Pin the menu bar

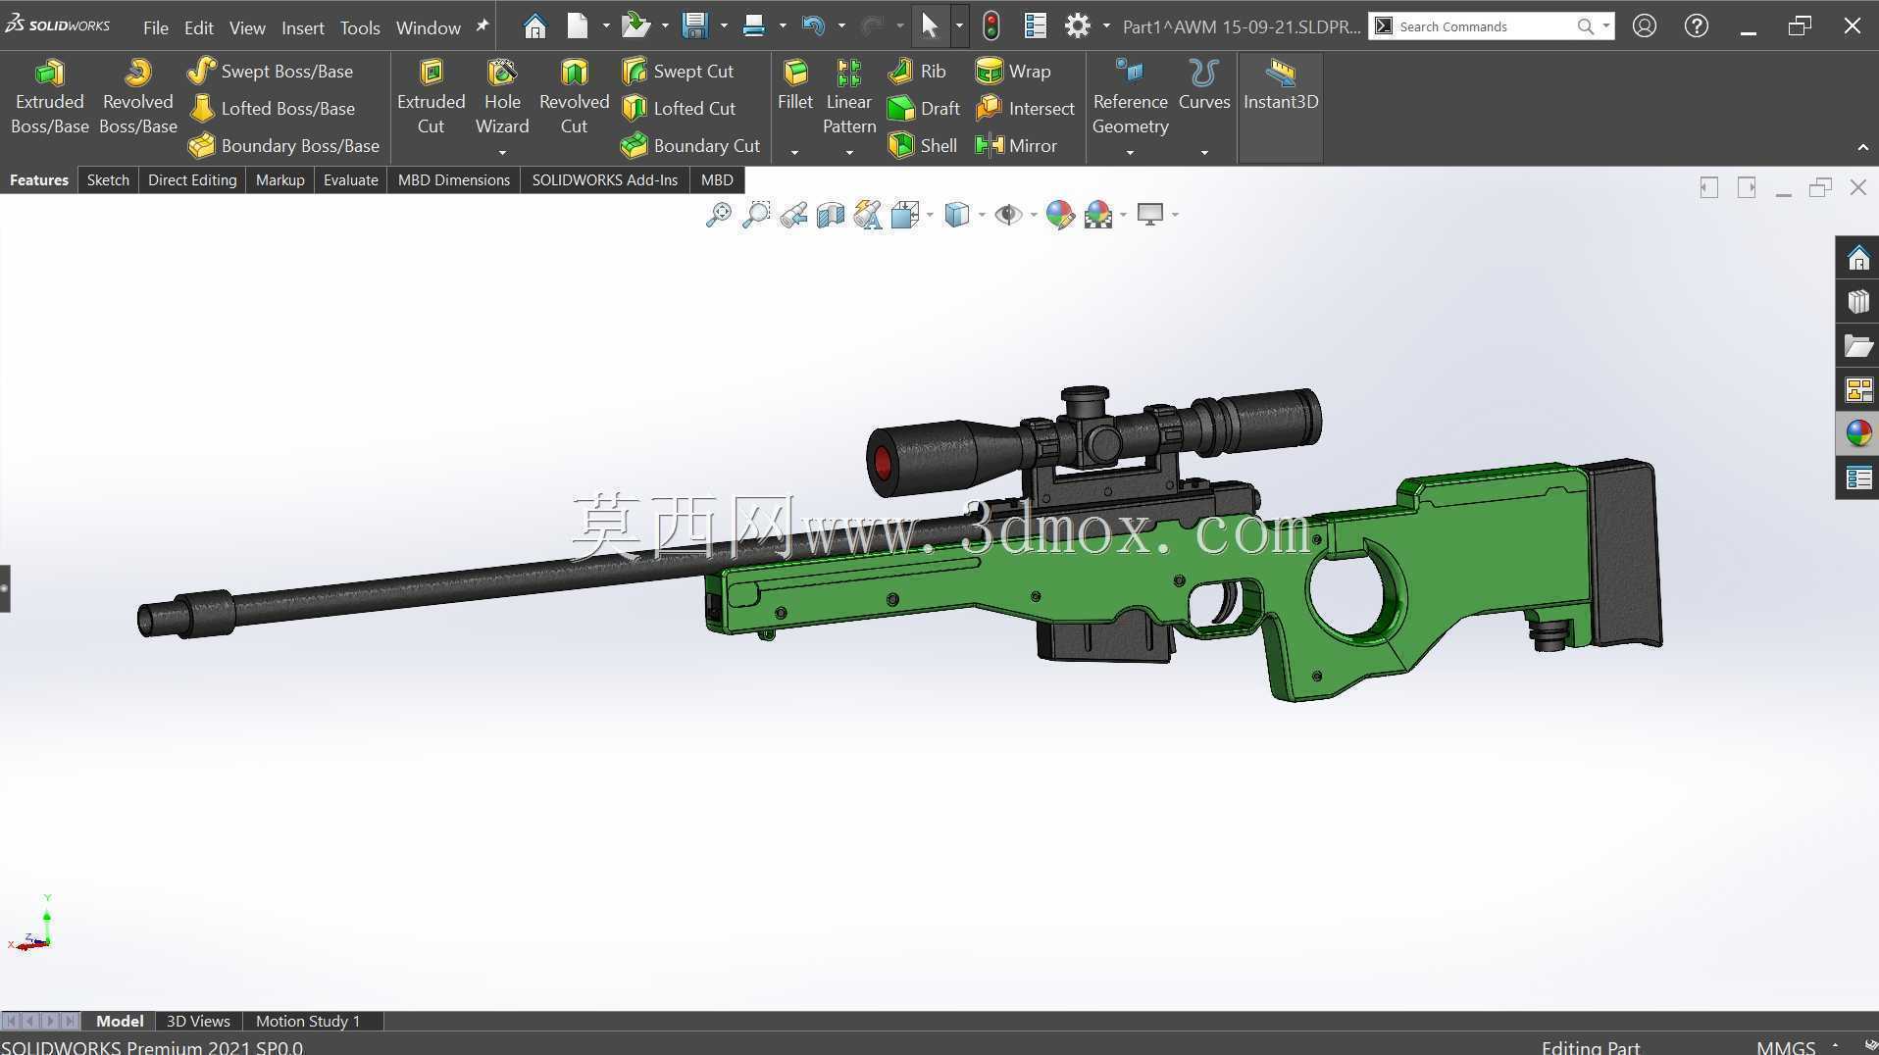coord(482,26)
